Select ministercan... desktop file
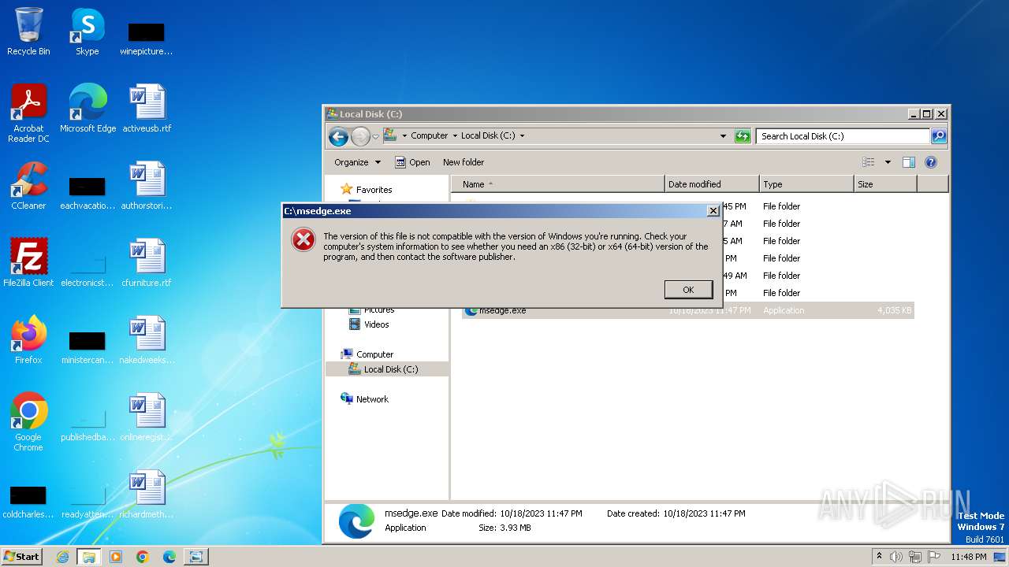 point(87,347)
